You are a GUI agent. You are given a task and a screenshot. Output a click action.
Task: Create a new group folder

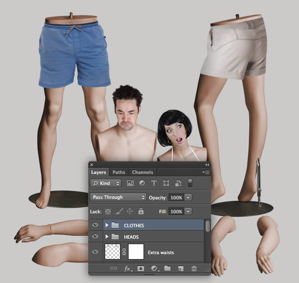pos(167,269)
